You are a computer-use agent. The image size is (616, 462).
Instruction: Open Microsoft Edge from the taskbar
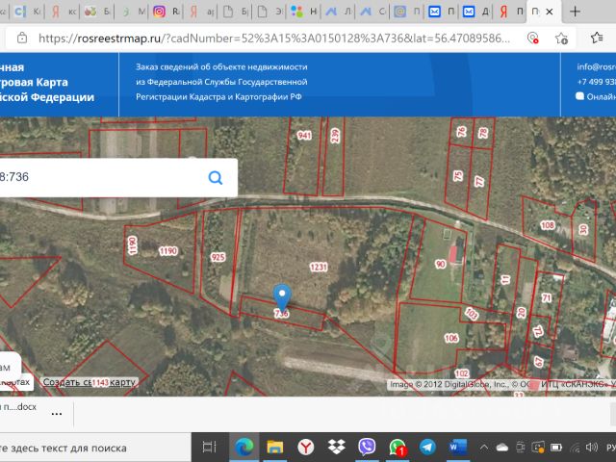pyautogui.click(x=244, y=448)
